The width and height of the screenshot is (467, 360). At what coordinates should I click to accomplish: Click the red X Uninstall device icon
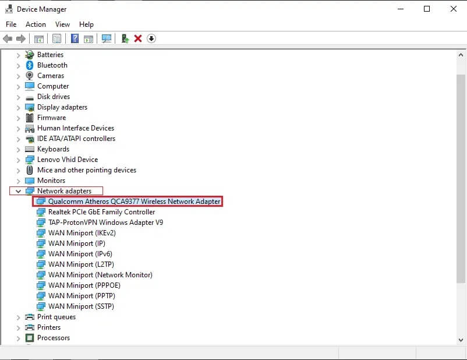tap(138, 38)
